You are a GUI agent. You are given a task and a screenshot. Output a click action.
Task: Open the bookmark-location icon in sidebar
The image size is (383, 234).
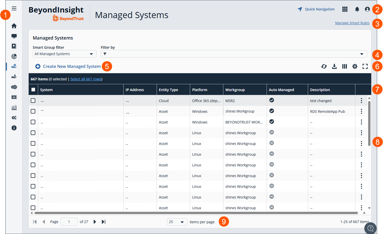[14, 46]
